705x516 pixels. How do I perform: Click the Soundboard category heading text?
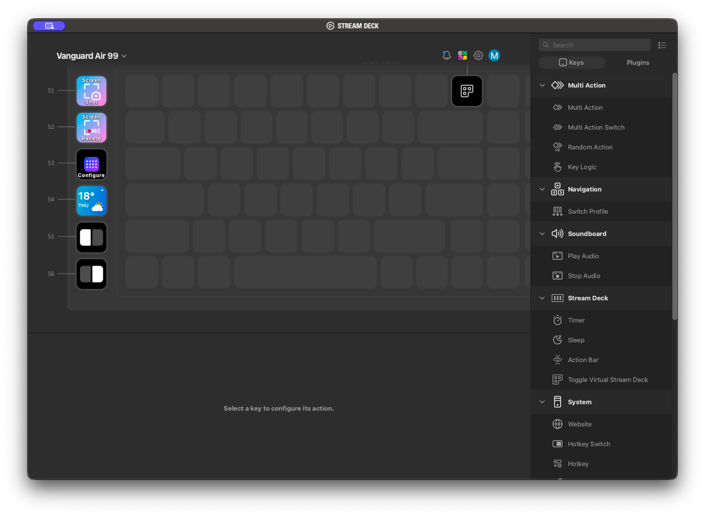(587, 234)
